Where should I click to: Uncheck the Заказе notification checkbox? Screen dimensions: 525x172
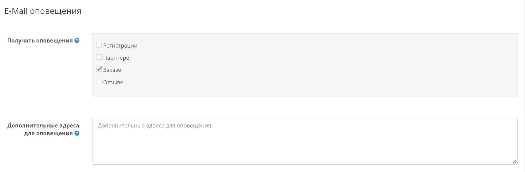(x=99, y=69)
